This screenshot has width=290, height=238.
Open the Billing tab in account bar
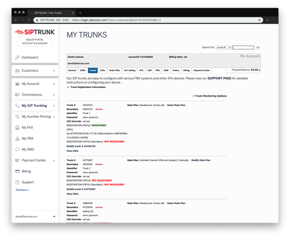click(x=186, y=70)
